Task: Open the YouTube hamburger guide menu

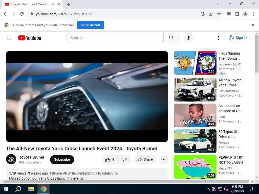Action: [9, 38]
